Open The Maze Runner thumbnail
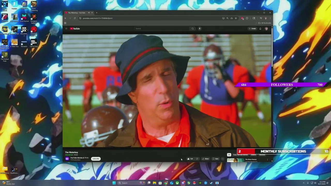The height and width of the screenshot is (186, 331). tap(235, 160)
